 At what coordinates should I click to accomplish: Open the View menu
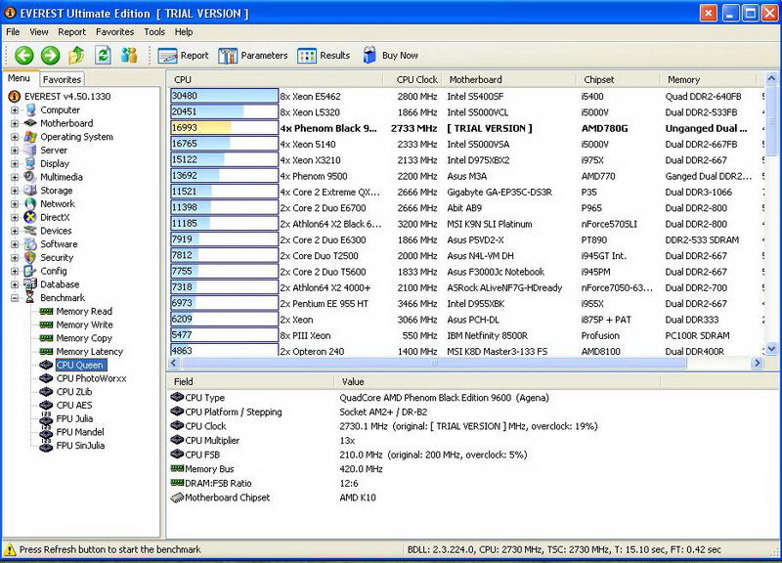[39, 32]
